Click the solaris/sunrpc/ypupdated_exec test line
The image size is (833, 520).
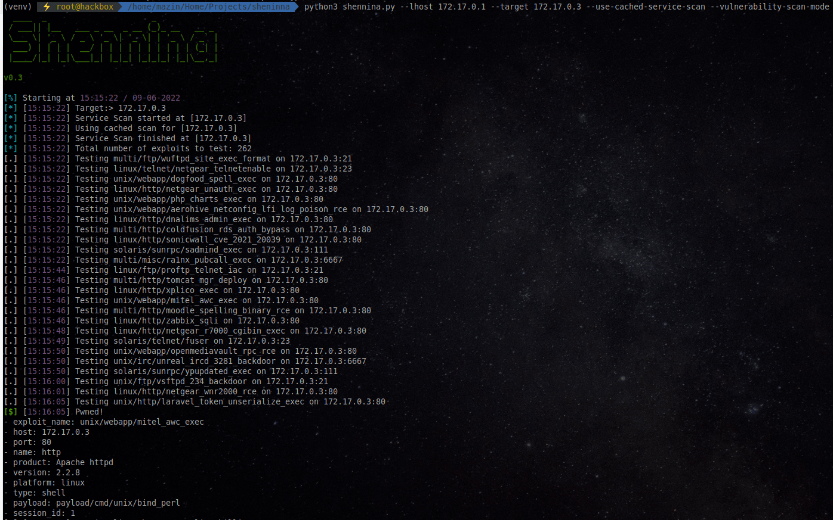(171, 371)
